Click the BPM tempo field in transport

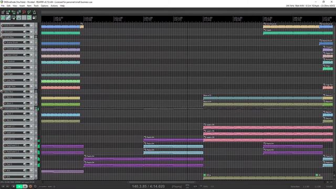click(187, 186)
